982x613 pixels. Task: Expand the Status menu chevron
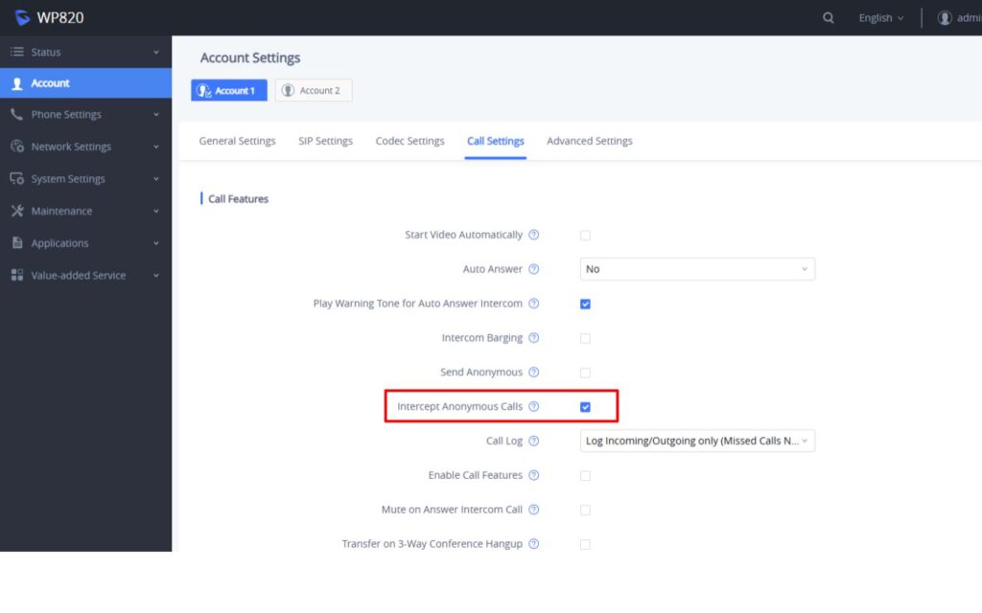[156, 52]
